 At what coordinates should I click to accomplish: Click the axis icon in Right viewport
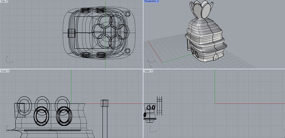tap(152, 128)
